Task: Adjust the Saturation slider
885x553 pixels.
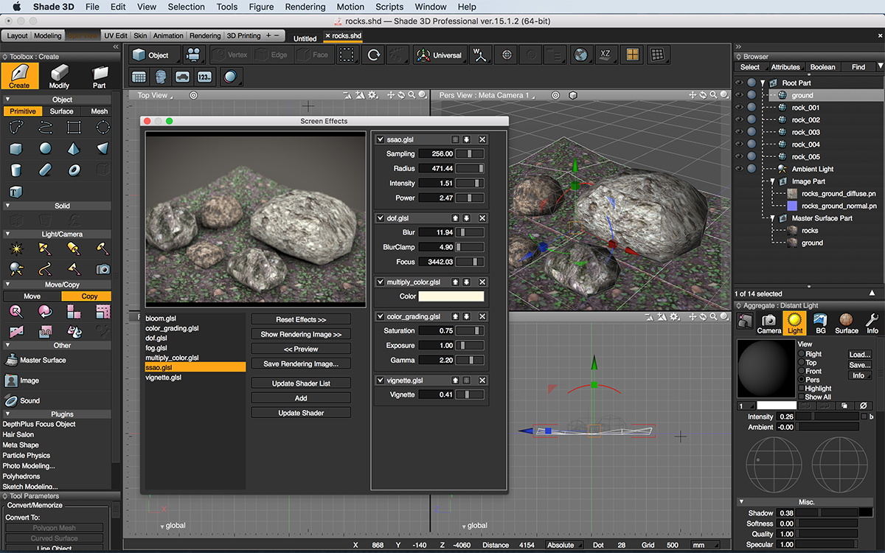Action: pyautogui.click(x=470, y=331)
